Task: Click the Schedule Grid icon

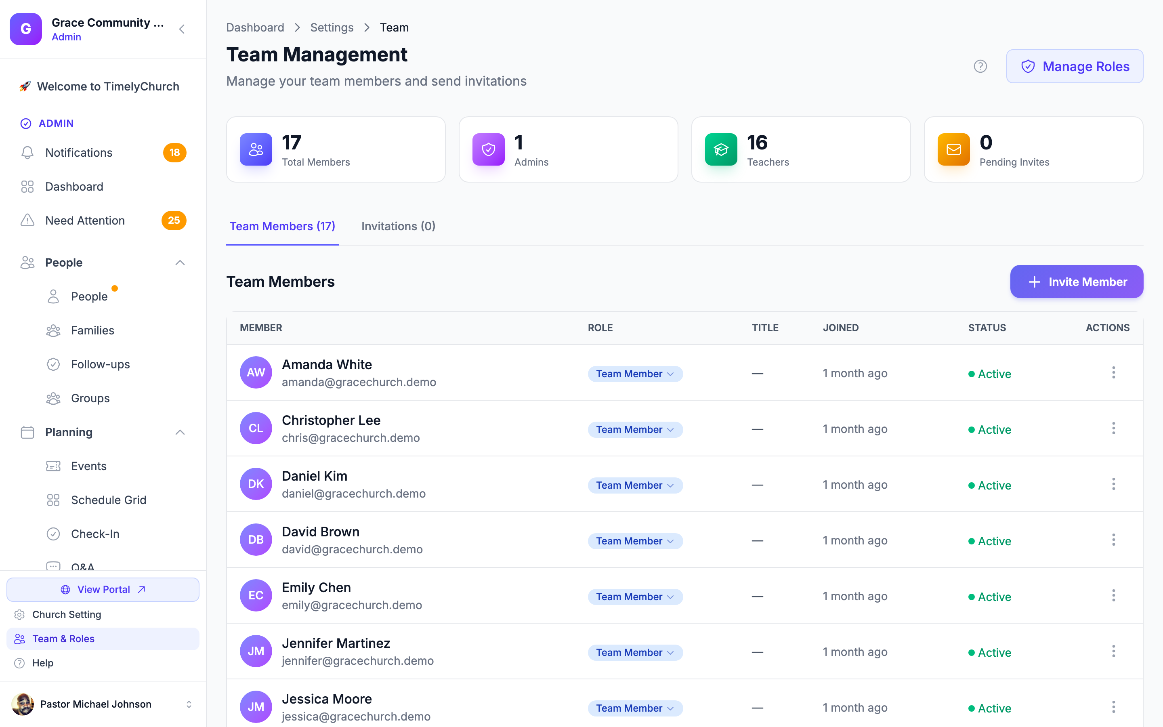Action: coord(53,500)
